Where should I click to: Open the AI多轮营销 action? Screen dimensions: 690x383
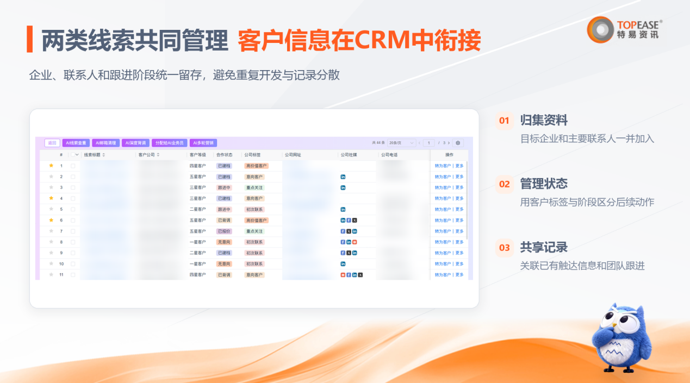203,143
